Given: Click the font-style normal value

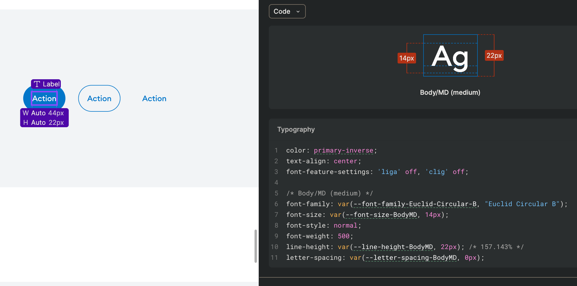Looking at the screenshot, I should pos(345,226).
